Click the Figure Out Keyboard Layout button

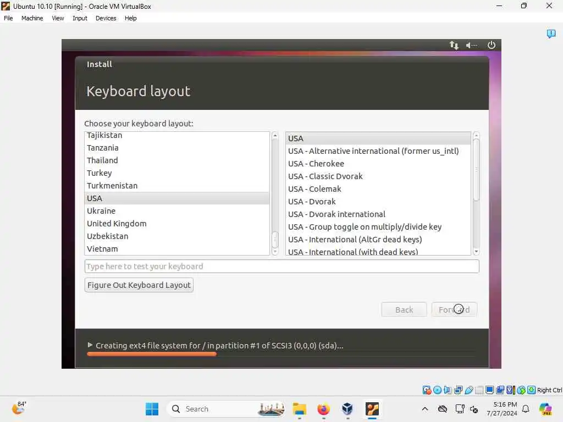coord(139,285)
